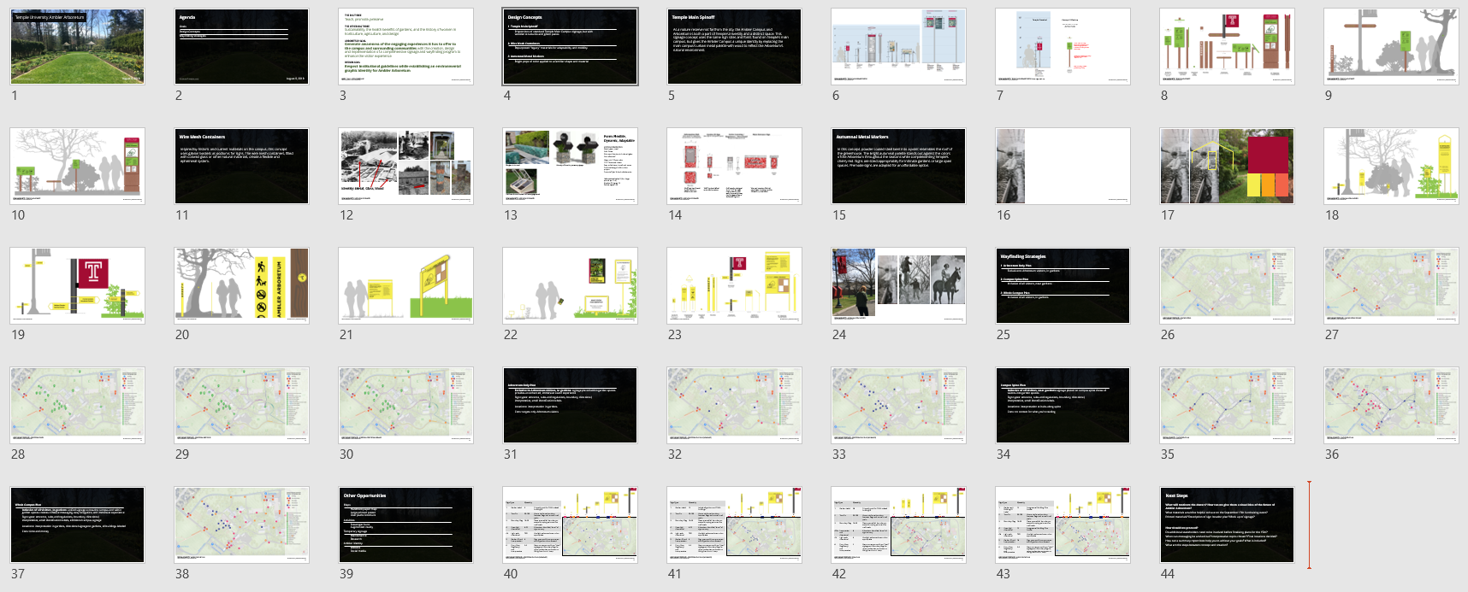Select the Other Opportunities slide 39
This screenshot has height=592, width=1468.
406,525
